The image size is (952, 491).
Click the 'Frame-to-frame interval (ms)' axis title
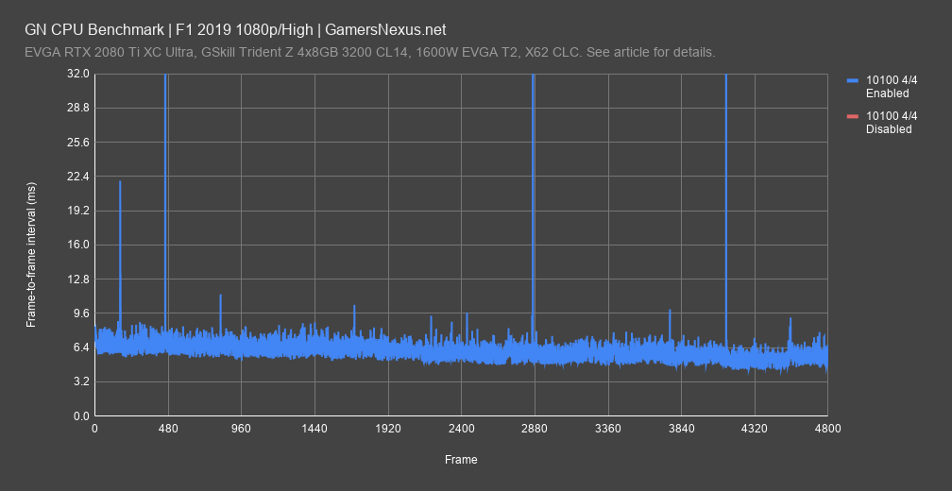(31, 255)
